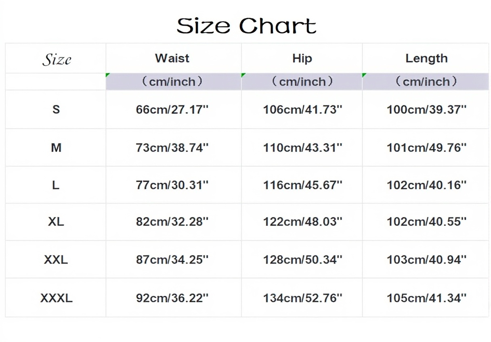Screen dimensions: 491x342
Task: Click the green triangle in Waist unit cell
Action: tap(107, 75)
